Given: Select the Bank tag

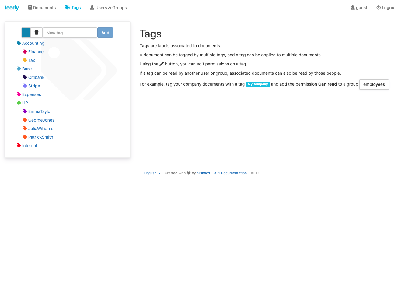Looking at the screenshot, I should [x=27, y=69].
